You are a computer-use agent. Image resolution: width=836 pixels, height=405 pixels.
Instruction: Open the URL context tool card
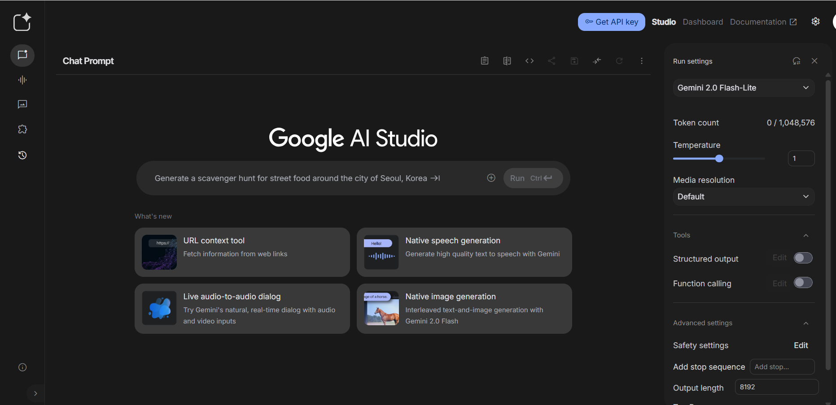(242, 252)
